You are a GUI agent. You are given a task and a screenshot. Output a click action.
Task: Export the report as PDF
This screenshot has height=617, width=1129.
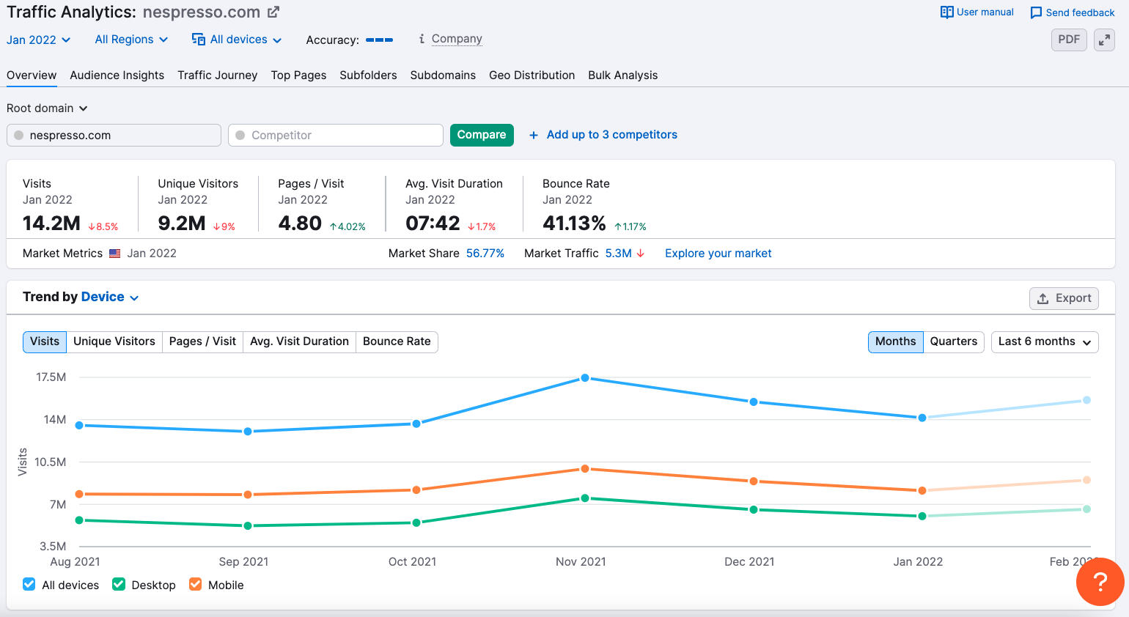(x=1068, y=40)
